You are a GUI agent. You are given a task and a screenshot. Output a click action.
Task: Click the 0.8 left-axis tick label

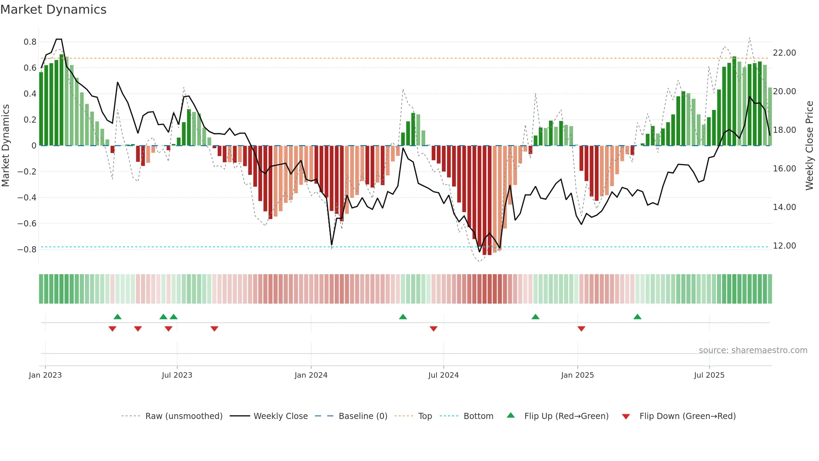coord(30,42)
